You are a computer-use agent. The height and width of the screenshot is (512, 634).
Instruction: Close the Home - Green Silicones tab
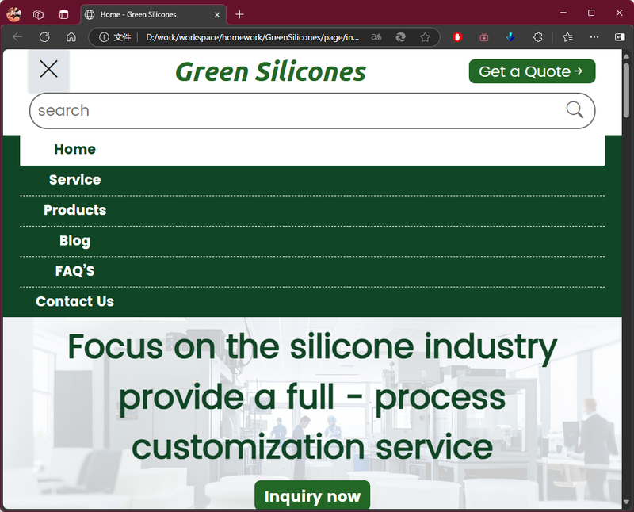(x=217, y=15)
